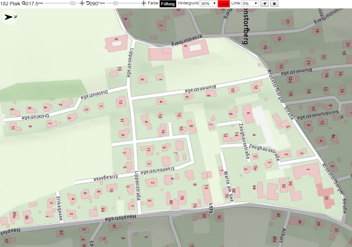The height and width of the screenshot is (247, 352).
Task: Click the location arrow button
Action: coord(265,3)
